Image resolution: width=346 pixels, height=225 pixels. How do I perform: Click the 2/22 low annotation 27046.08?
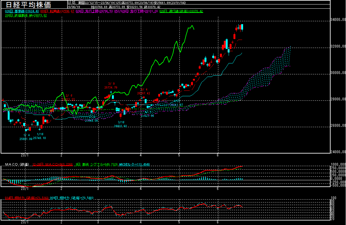pyautogui.click(x=92, y=119)
